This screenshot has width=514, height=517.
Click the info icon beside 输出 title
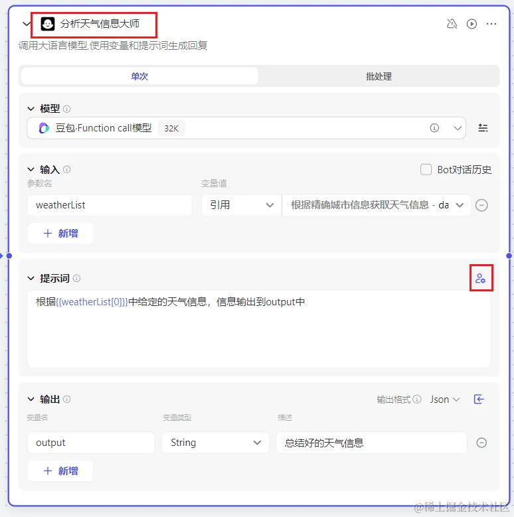[x=66, y=400]
